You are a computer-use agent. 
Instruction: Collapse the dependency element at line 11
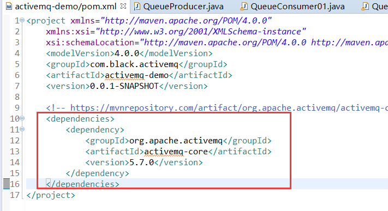[x=22, y=129]
